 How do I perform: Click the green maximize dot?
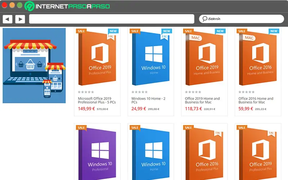(x=20, y=5)
